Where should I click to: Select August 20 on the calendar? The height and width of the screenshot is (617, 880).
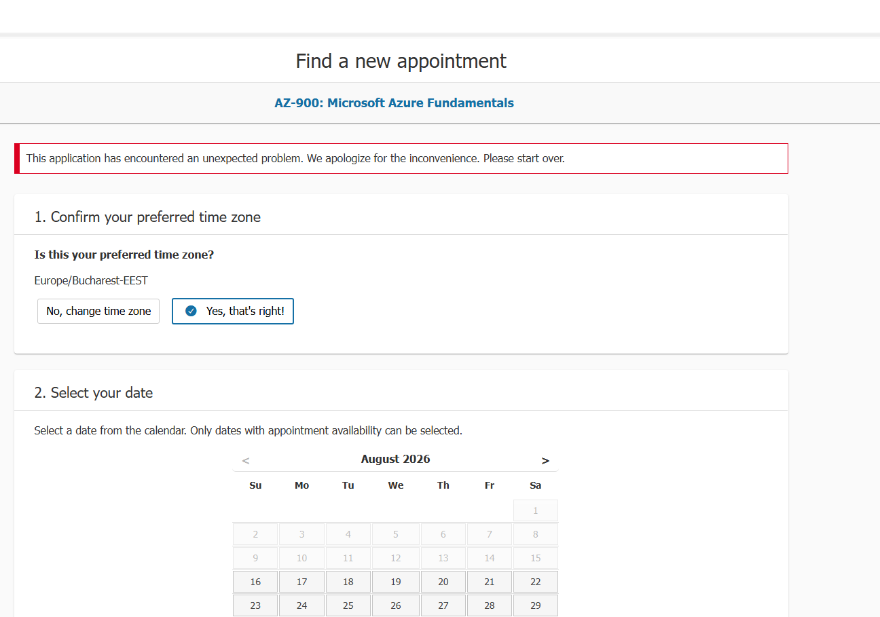tap(443, 582)
